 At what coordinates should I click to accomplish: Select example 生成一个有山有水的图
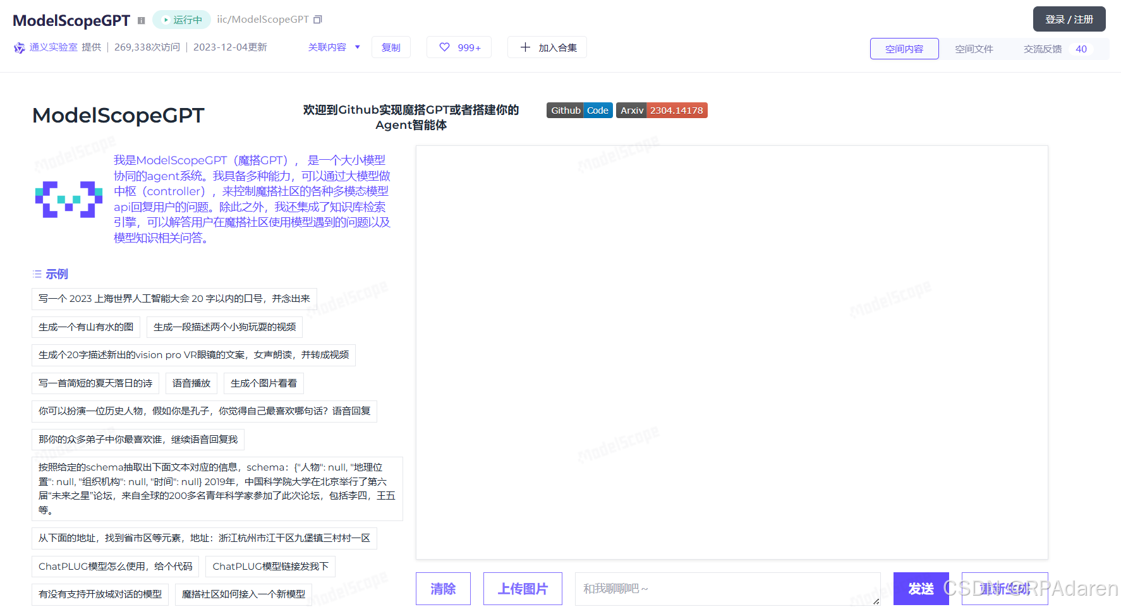(86, 327)
